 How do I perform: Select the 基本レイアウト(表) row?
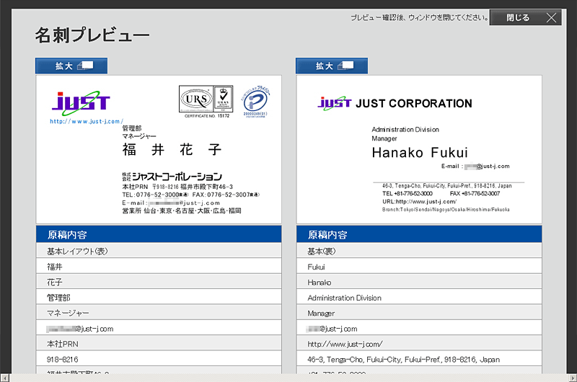point(159,251)
